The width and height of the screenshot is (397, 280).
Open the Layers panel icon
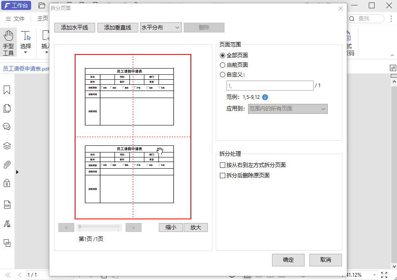pos(7,145)
